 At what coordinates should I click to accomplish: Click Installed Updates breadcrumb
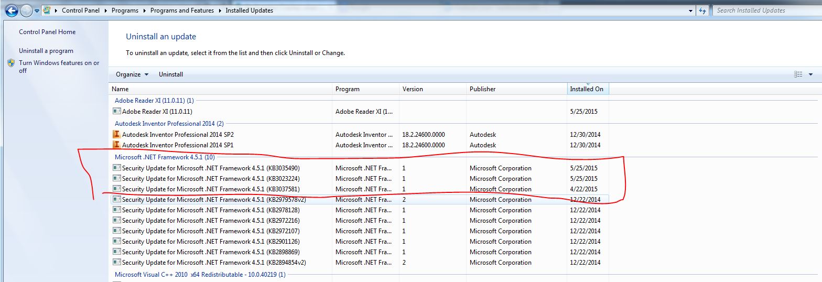coord(250,10)
